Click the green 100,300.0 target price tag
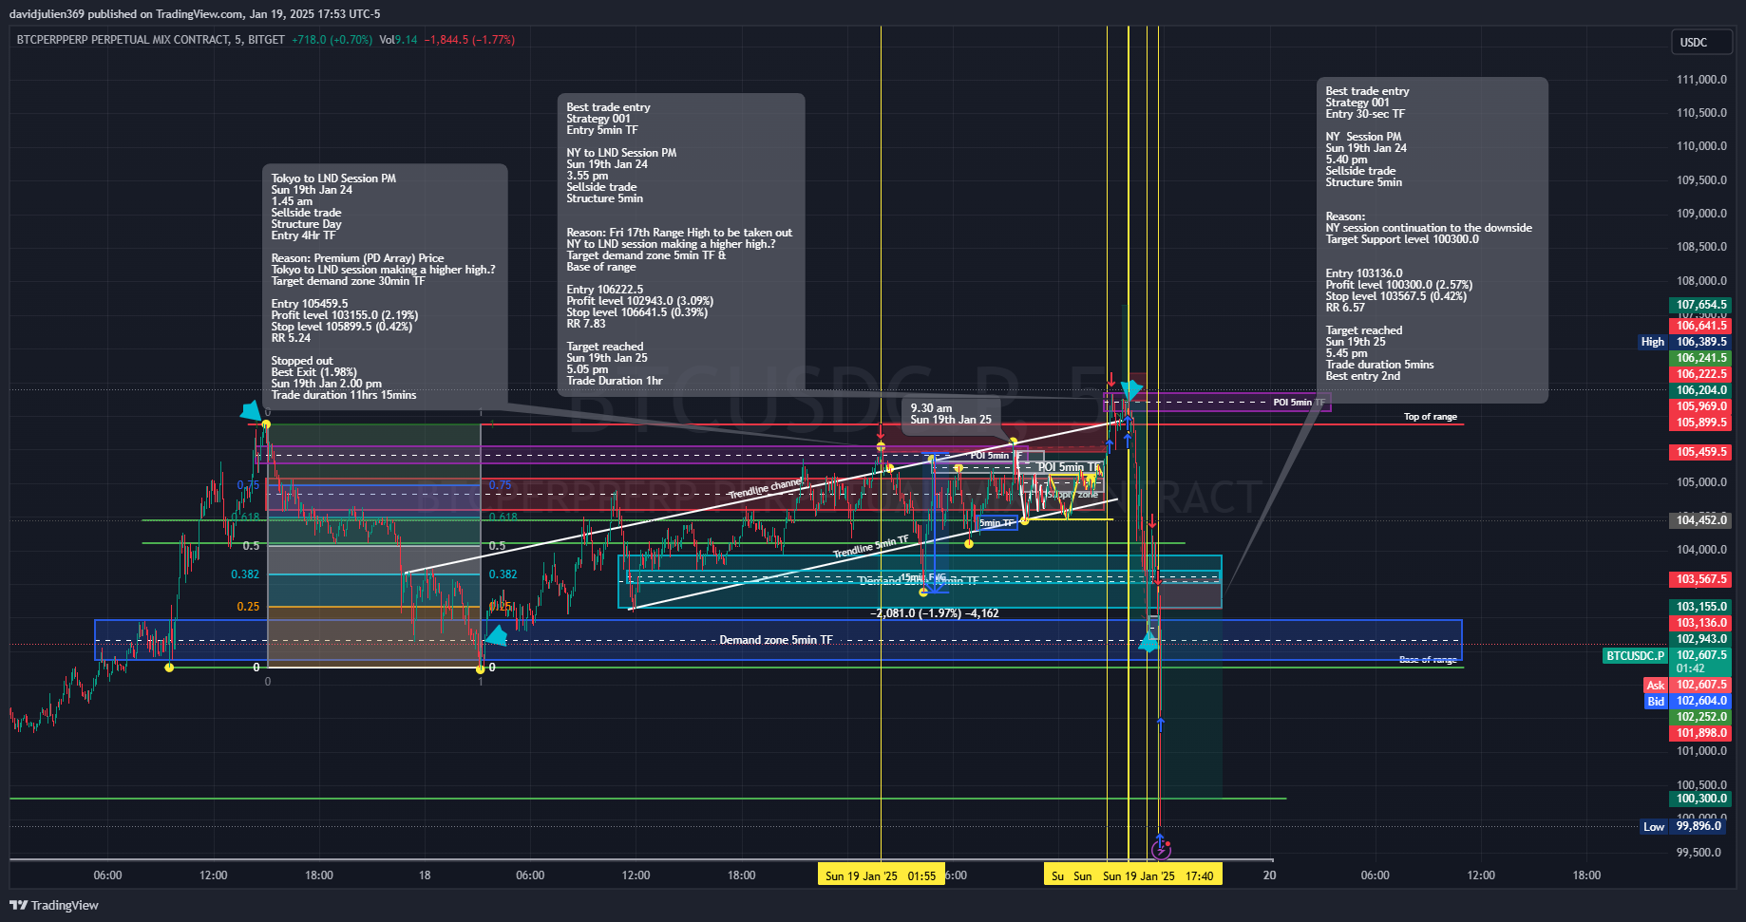 tap(1700, 799)
